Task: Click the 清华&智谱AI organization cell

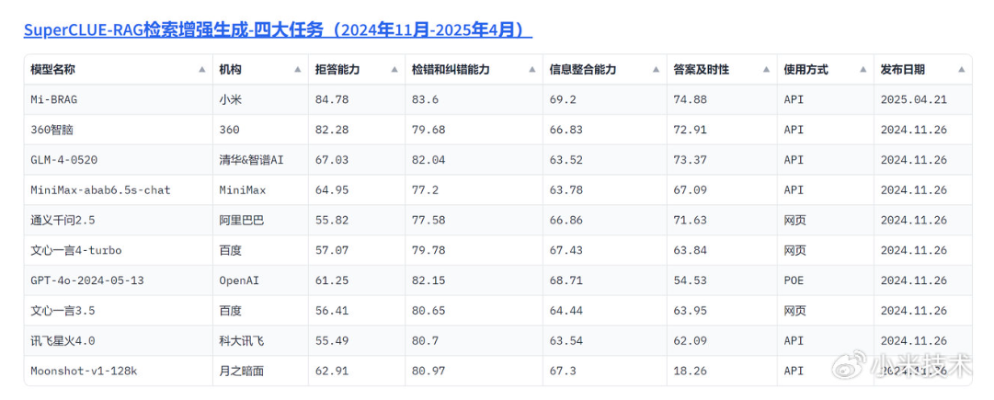Action: [x=260, y=160]
